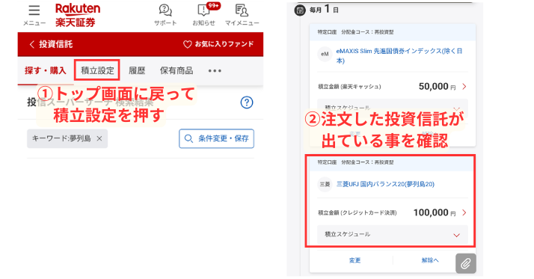Open お気に入りファンド heart link

tap(218, 44)
